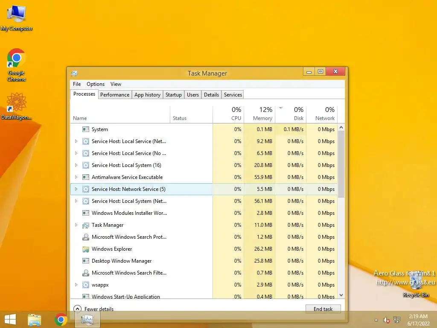Click Microsoft Windows Search Filte... icon
The image size is (437, 328).
tap(85, 273)
